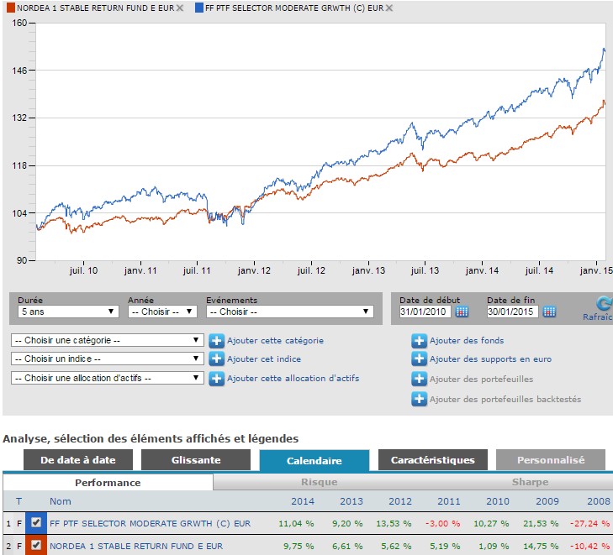Sort by the 2010 column header
Screen dimensions: 613x555
(x=498, y=501)
